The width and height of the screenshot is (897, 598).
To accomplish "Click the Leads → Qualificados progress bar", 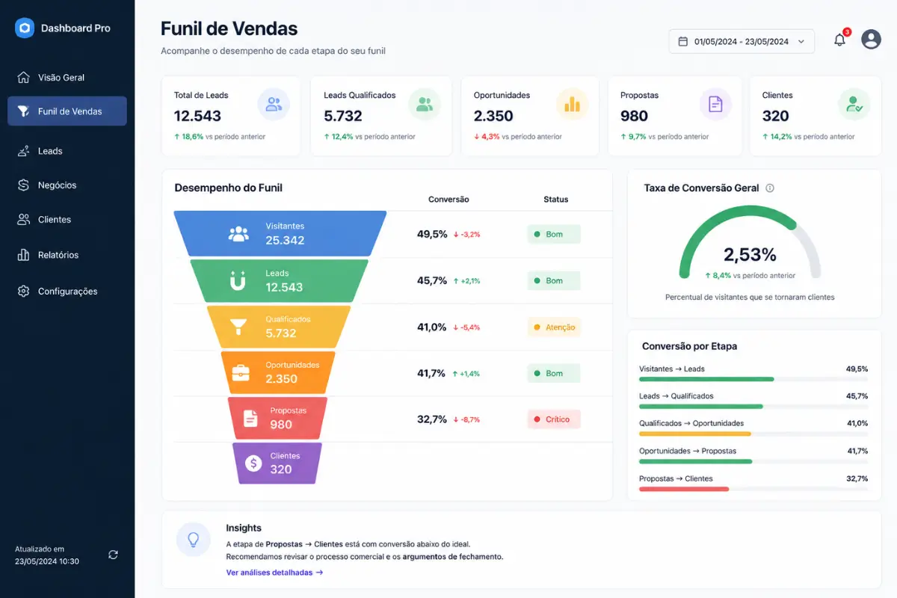I will [x=753, y=407].
